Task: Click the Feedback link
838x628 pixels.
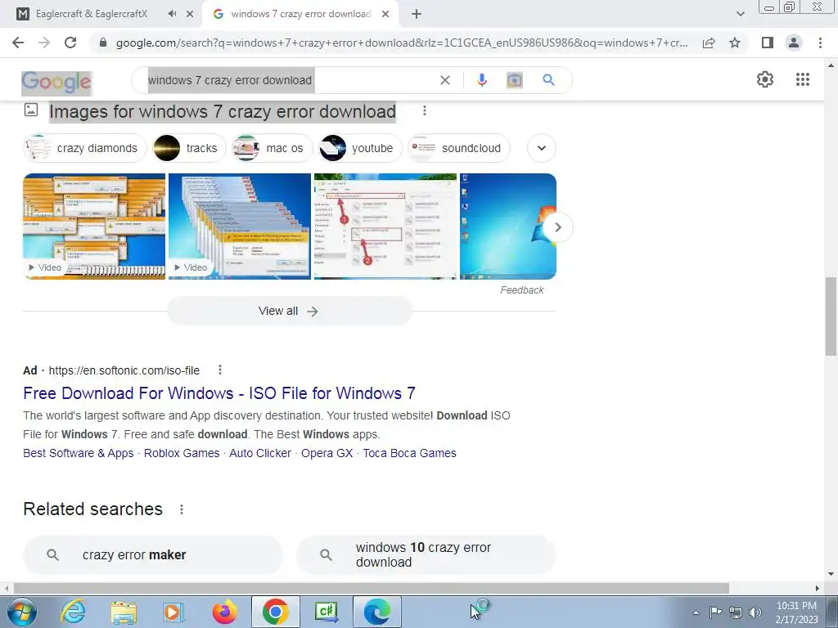Action: [x=521, y=290]
